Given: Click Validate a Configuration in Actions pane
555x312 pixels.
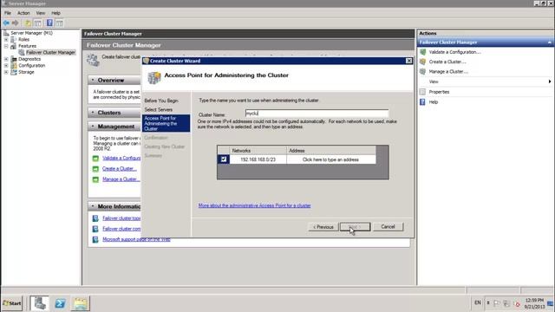Looking at the screenshot, I should click(454, 52).
